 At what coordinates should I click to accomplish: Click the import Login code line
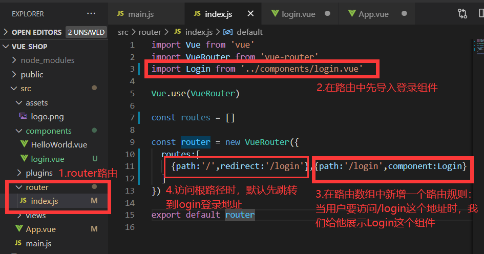257,69
